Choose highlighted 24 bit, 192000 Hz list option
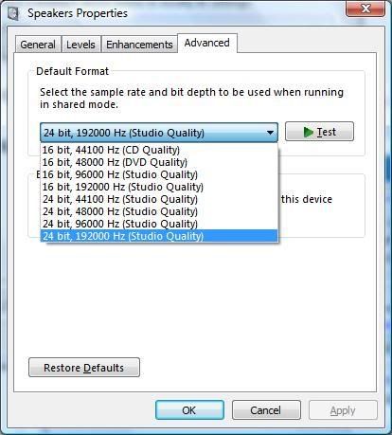The image size is (392, 435). [x=159, y=236]
